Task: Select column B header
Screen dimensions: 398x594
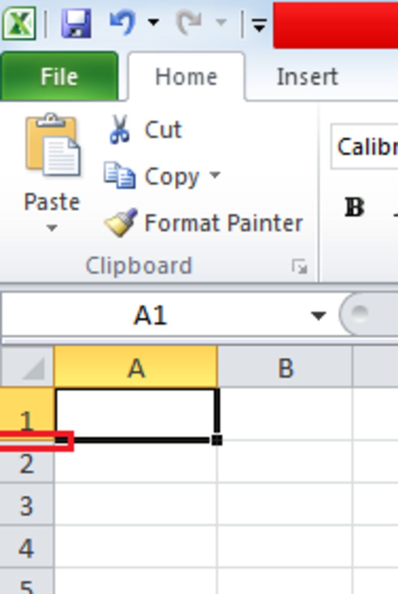Action: coord(285,368)
